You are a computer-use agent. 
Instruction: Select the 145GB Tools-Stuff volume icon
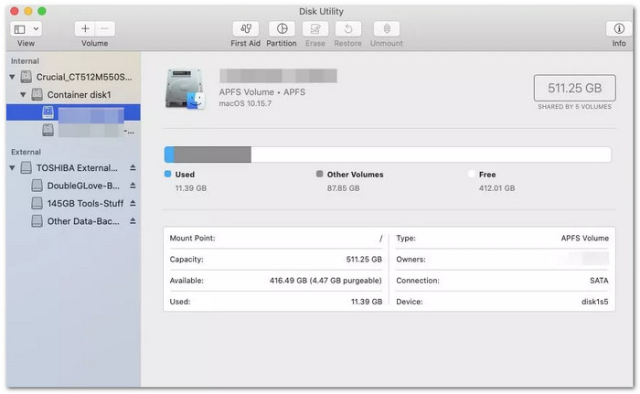(x=37, y=203)
